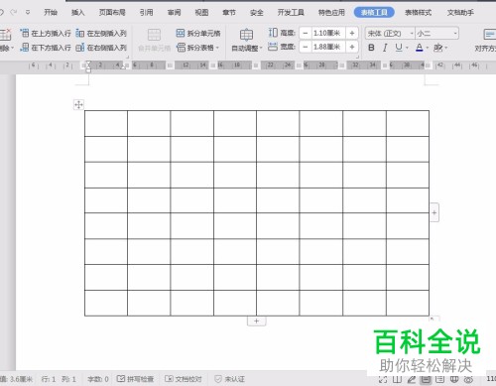
Task: Click the fullscreen view icon in status bar
Action: point(383,379)
